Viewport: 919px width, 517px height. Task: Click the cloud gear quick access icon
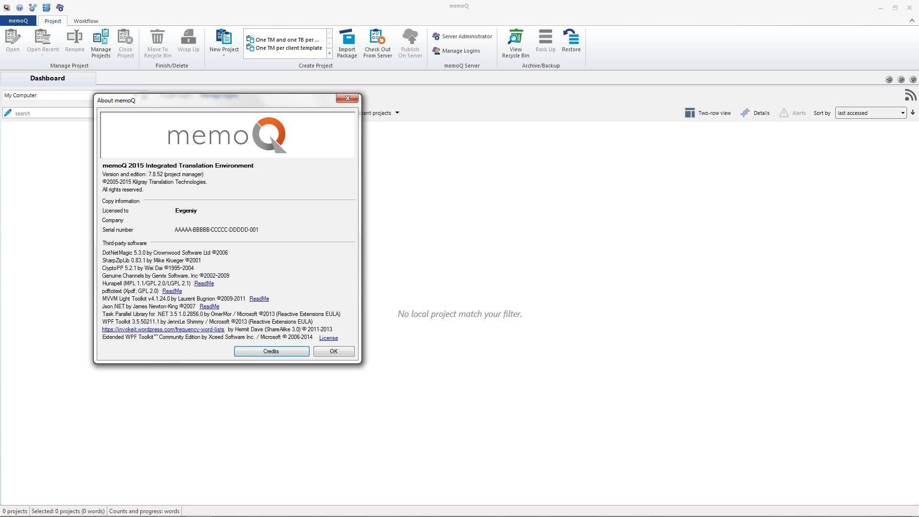[60, 8]
